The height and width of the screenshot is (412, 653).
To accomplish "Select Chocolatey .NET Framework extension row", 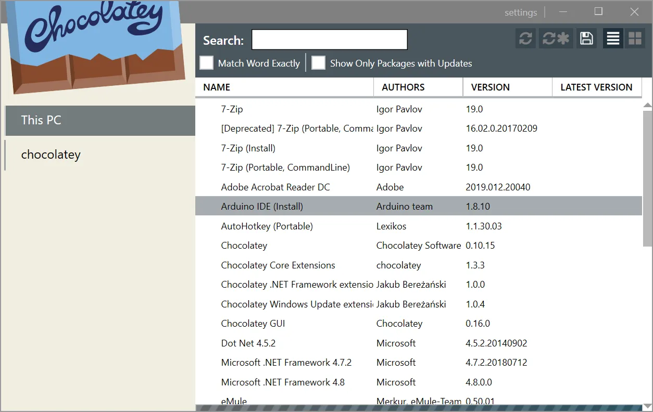I will point(419,285).
